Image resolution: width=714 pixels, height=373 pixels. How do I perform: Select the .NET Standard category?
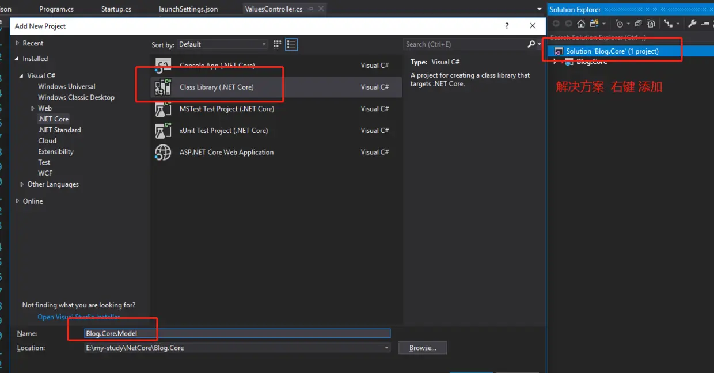click(59, 130)
